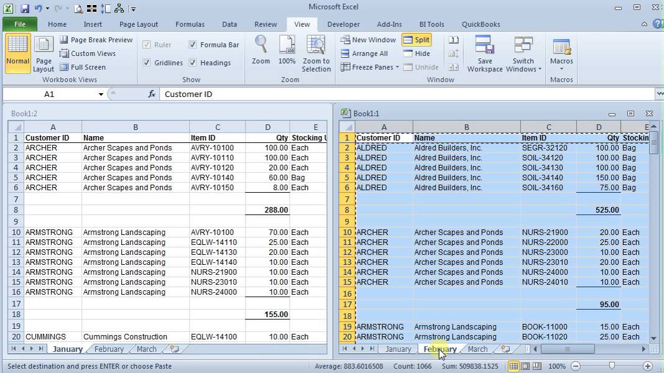Open the Home ribbon tab
Image resolution: width=664 pixels, height=373 pixels.
click(57, 24)
